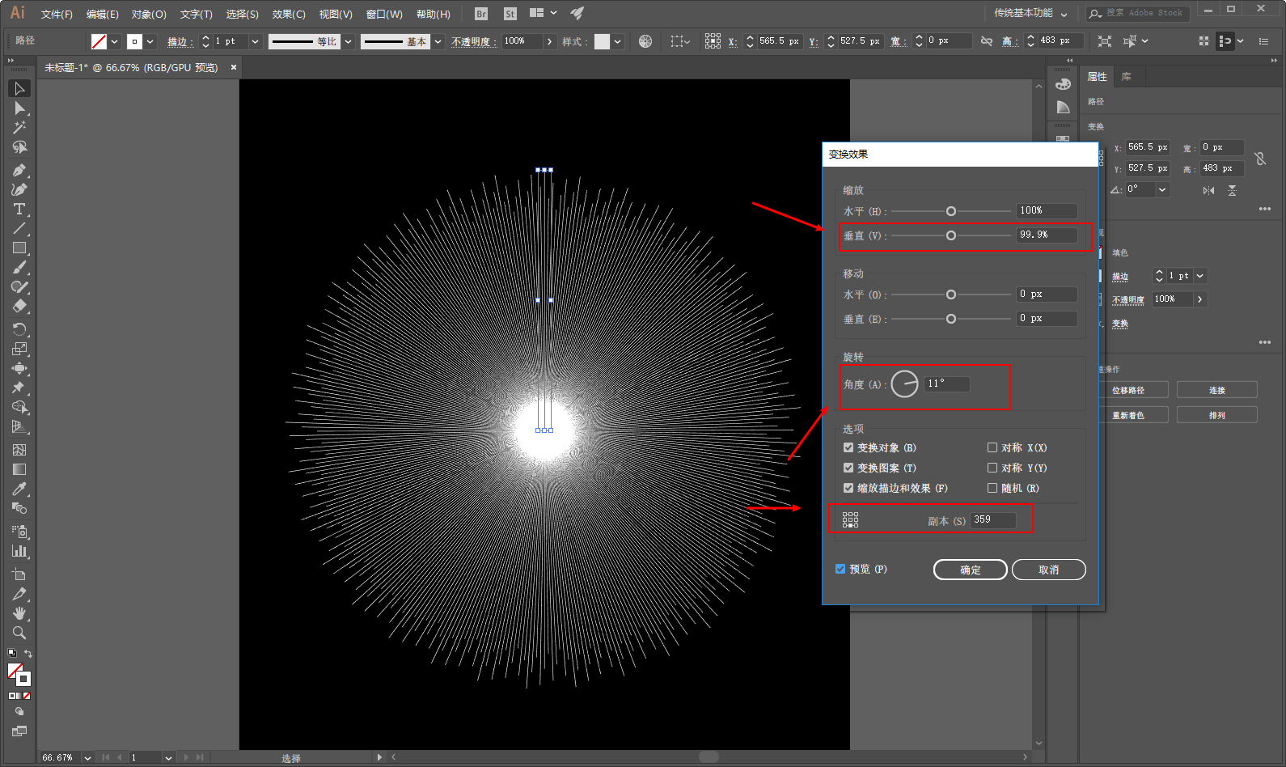Select the Selection tool in the toolbar
The width and height of the screenshot is (1286, 767).
click(19, 88)
